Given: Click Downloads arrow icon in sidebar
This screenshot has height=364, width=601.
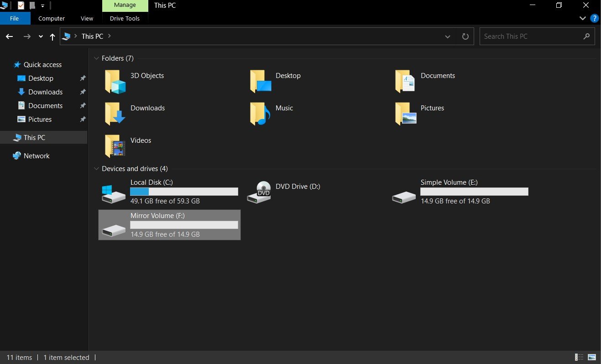Looking at the screenshot, I should (x=21, y=92).
